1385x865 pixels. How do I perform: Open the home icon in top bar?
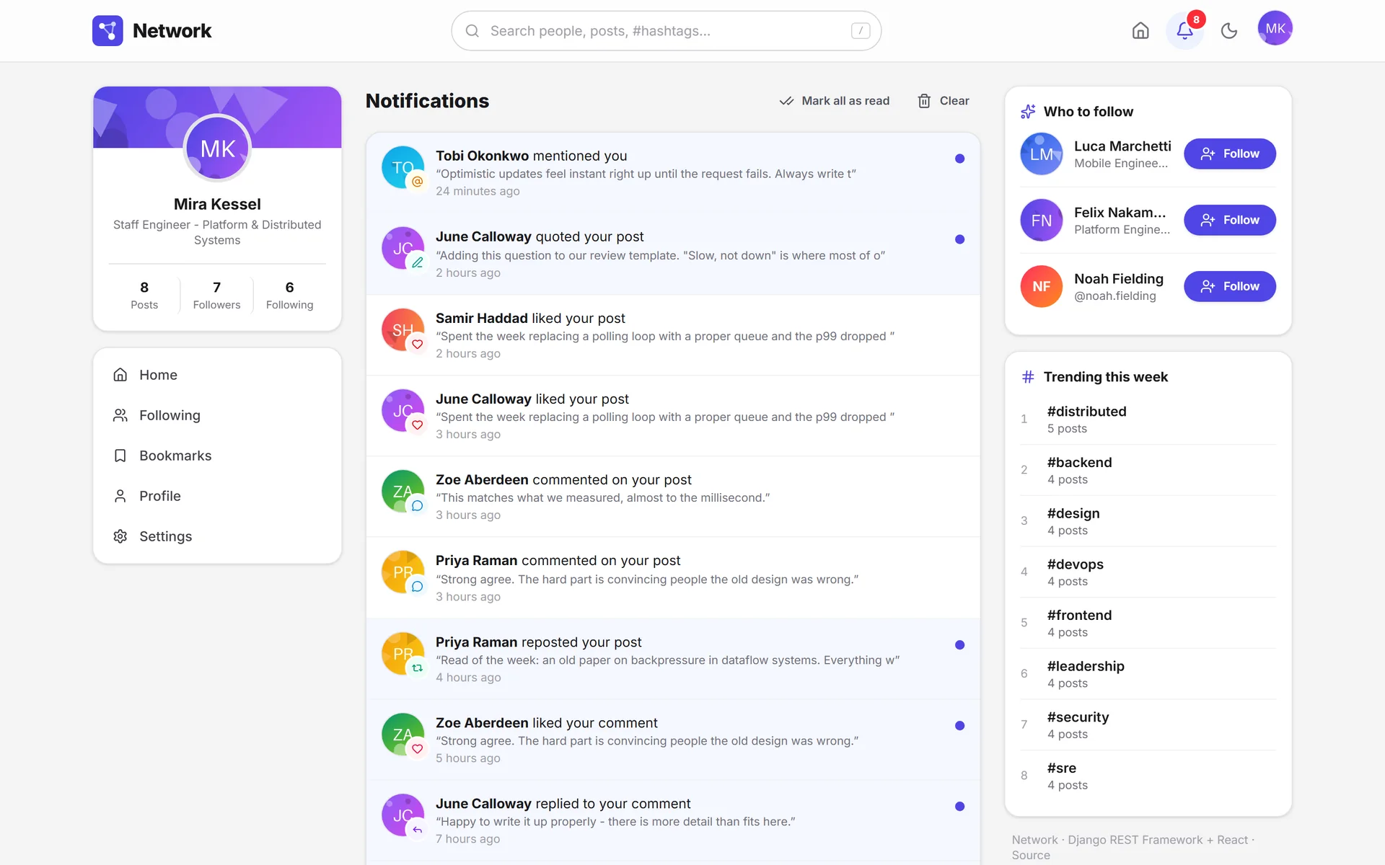[1140, 30]
